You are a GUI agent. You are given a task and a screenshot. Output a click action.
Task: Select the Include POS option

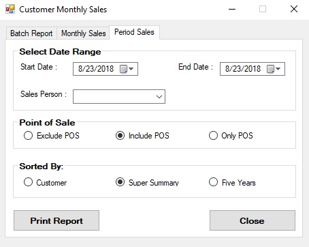point(142,136)
